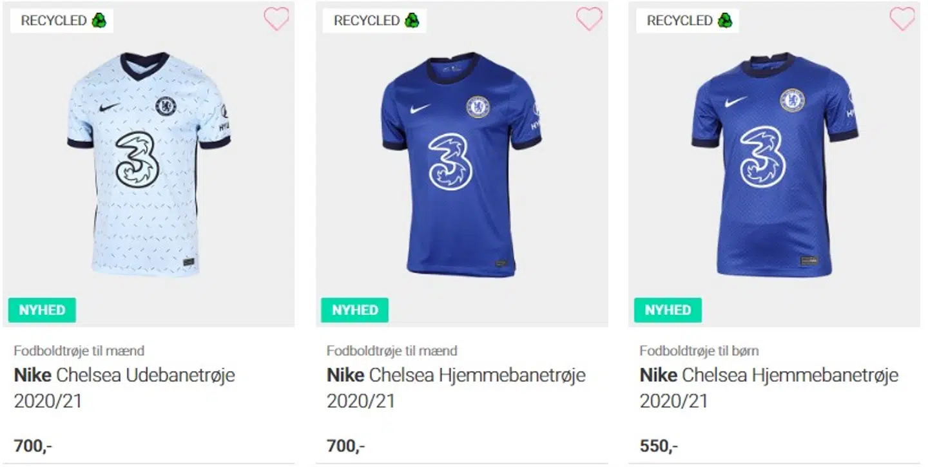Click the heart icon on the middle Hjemmebanetrøje
Screen dimensions: 928x467
pos(589,19)
